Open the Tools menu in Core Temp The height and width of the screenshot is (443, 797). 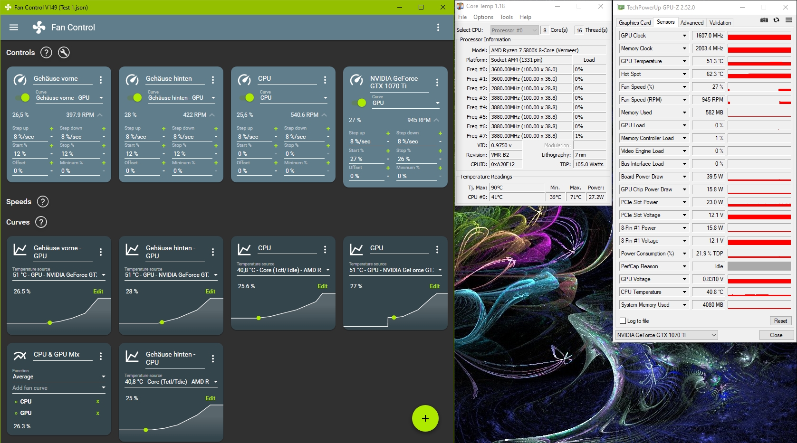(506, 17)
